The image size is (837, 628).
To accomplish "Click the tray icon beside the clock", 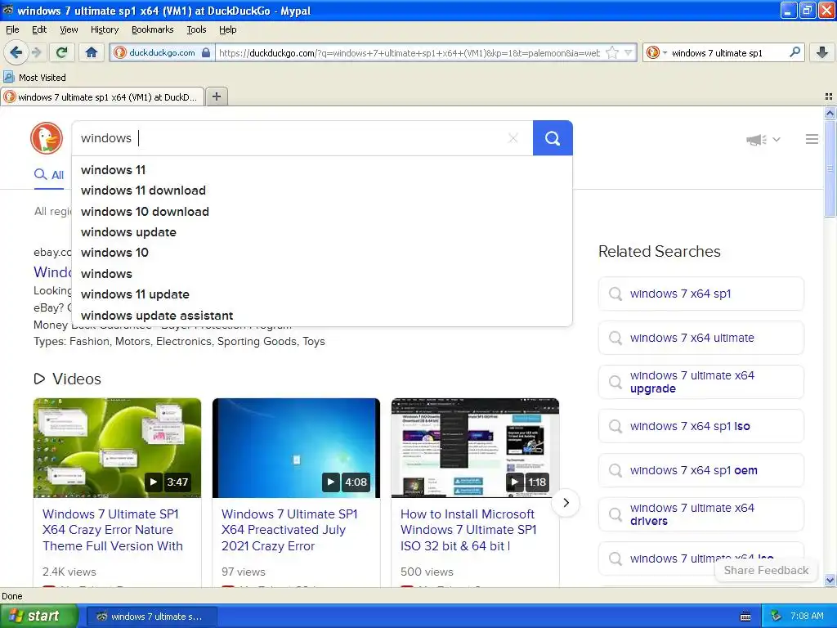I will pos(776,617).
